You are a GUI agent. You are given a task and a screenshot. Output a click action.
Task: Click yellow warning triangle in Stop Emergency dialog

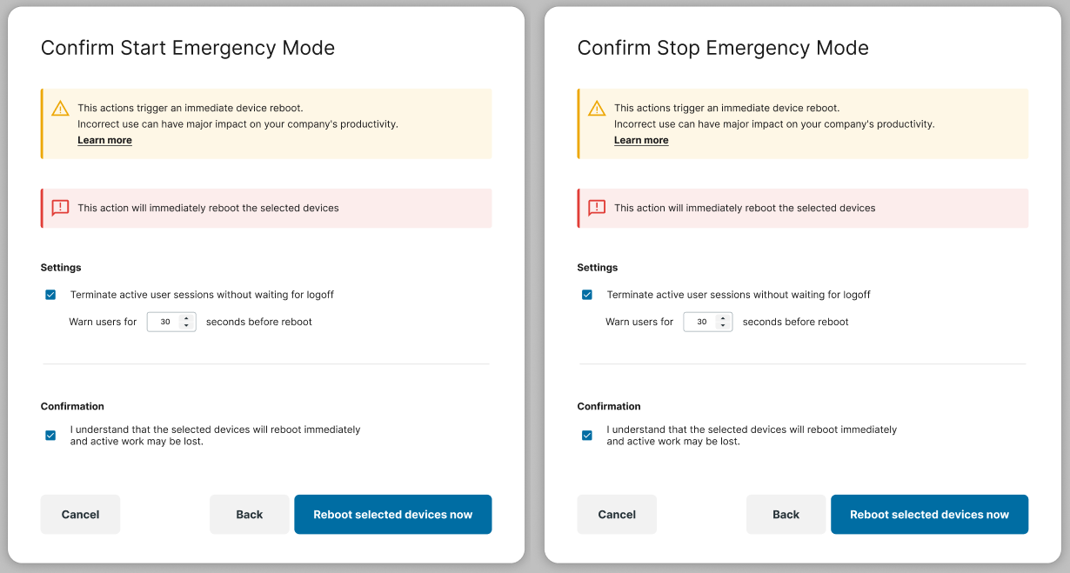click(597, 109)
